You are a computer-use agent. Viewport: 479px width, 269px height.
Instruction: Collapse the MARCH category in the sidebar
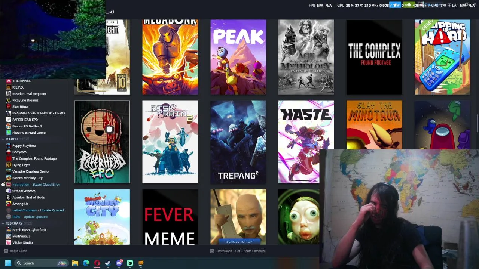3,139
